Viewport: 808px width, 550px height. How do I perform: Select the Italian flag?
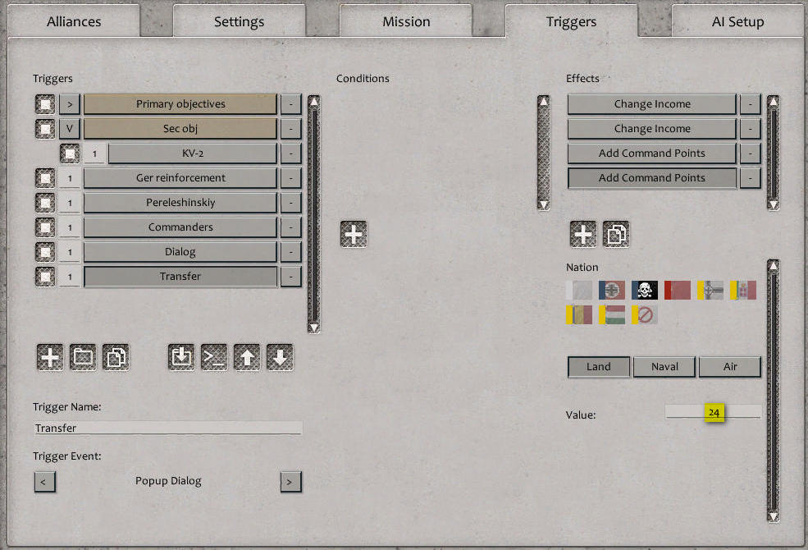(x=743, y=291)
